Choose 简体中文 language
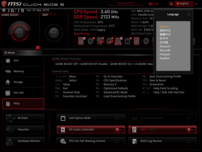Image resolution: width=202 pixels, height=152 pixels. pos(165,30)
